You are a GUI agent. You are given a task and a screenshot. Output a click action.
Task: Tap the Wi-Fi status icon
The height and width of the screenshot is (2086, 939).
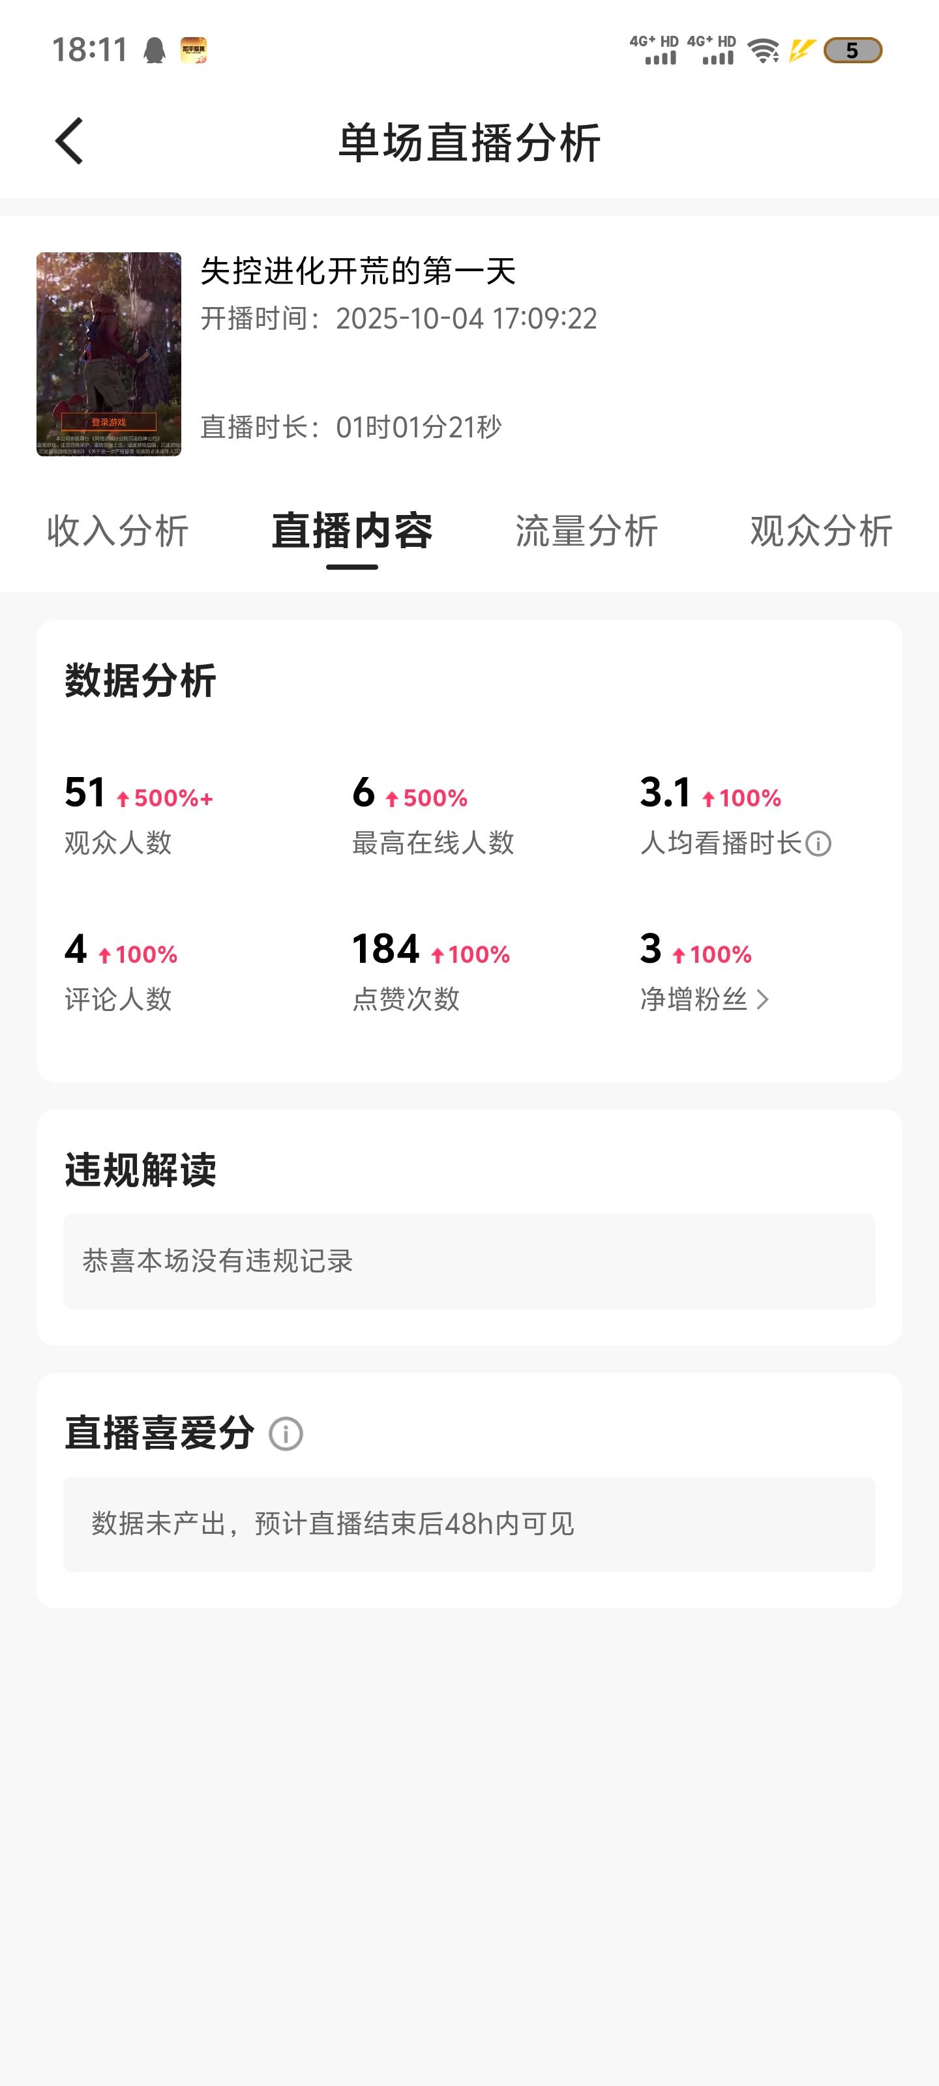(x=762, y=51)
